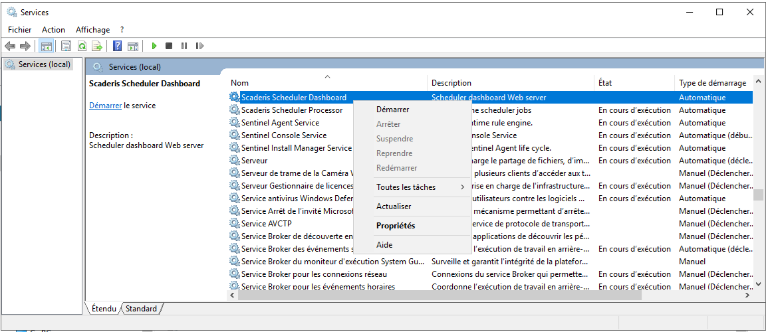The height and width of the screenshot is (332, 766).
Task: Click vertical scrollbar down arrow
Action: coord(758,284)
